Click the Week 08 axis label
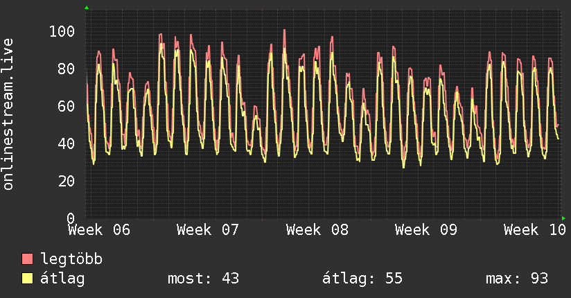This screenshot has height=298, width=571. (317, 230)
